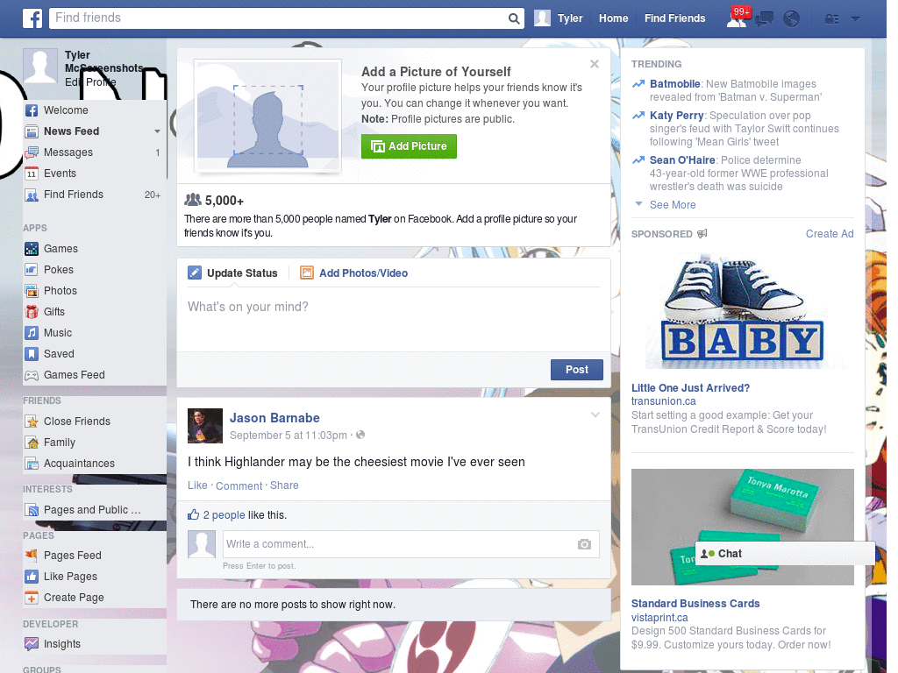Open account menu dropdown arrow
898x673 pixels.
(x=856, y=19)
